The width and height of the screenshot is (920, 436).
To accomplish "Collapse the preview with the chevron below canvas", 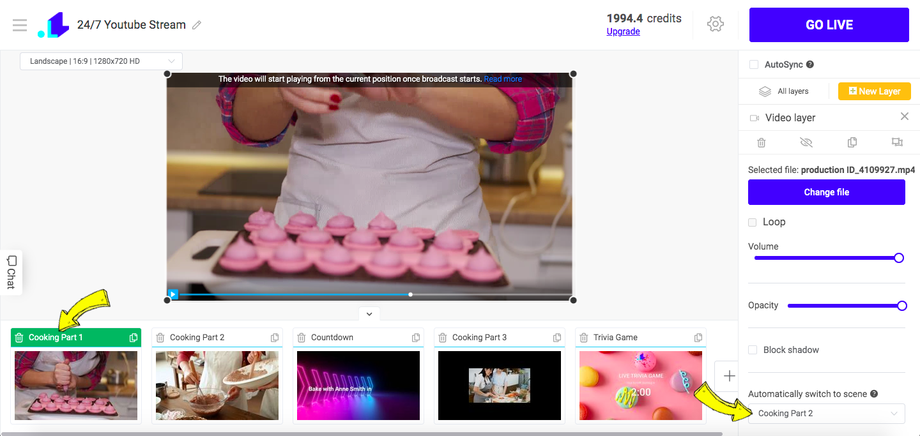I will (369, 313).
